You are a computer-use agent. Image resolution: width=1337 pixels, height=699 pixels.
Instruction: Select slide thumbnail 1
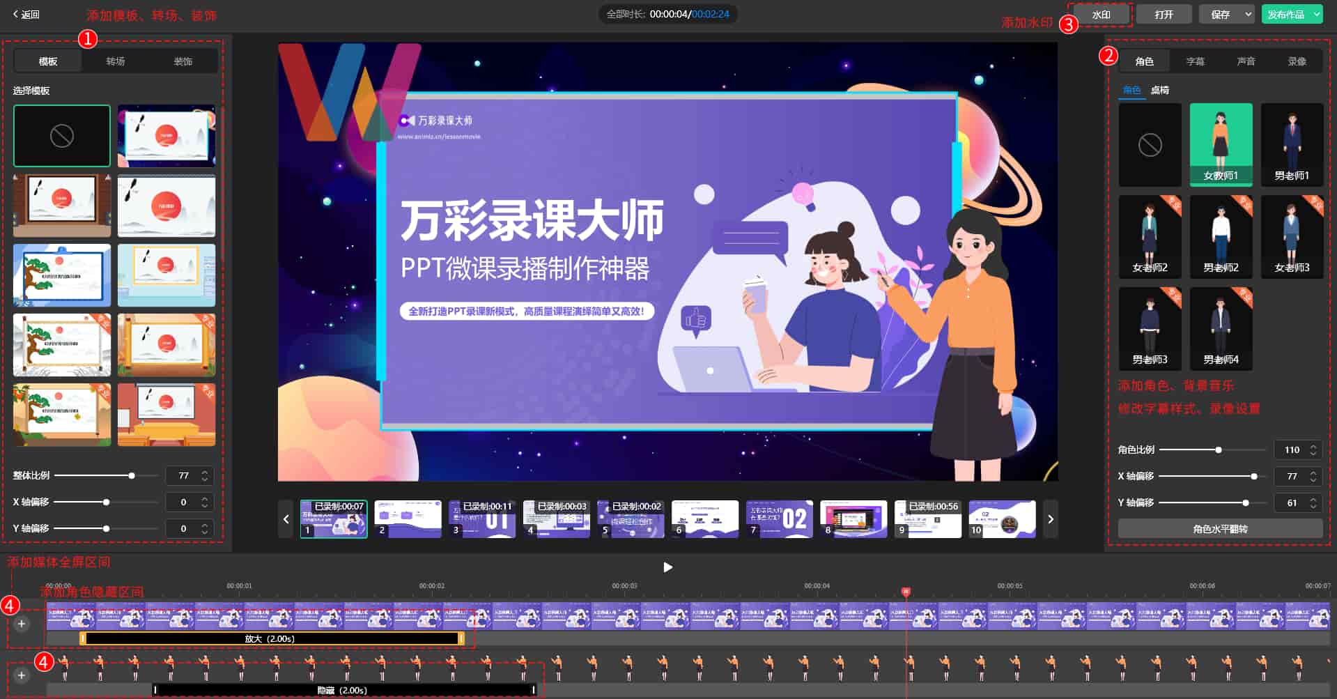(334, 519)
